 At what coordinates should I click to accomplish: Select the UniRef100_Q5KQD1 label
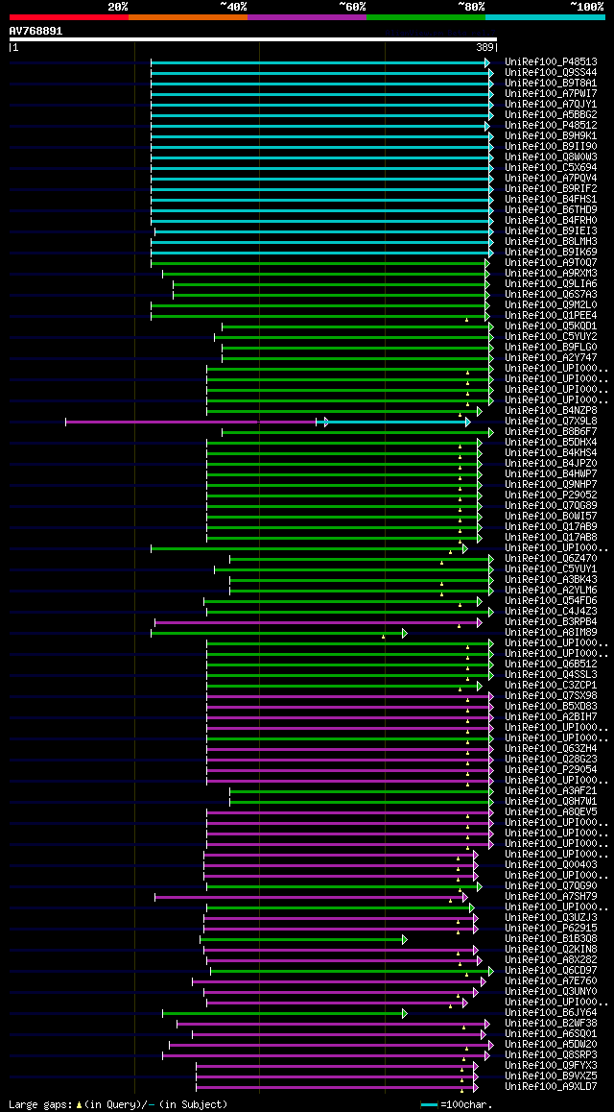[551, 326]
